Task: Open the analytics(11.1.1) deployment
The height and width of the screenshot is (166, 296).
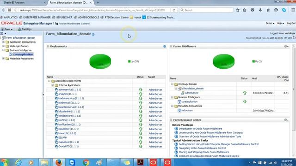Action: point(68,94)
